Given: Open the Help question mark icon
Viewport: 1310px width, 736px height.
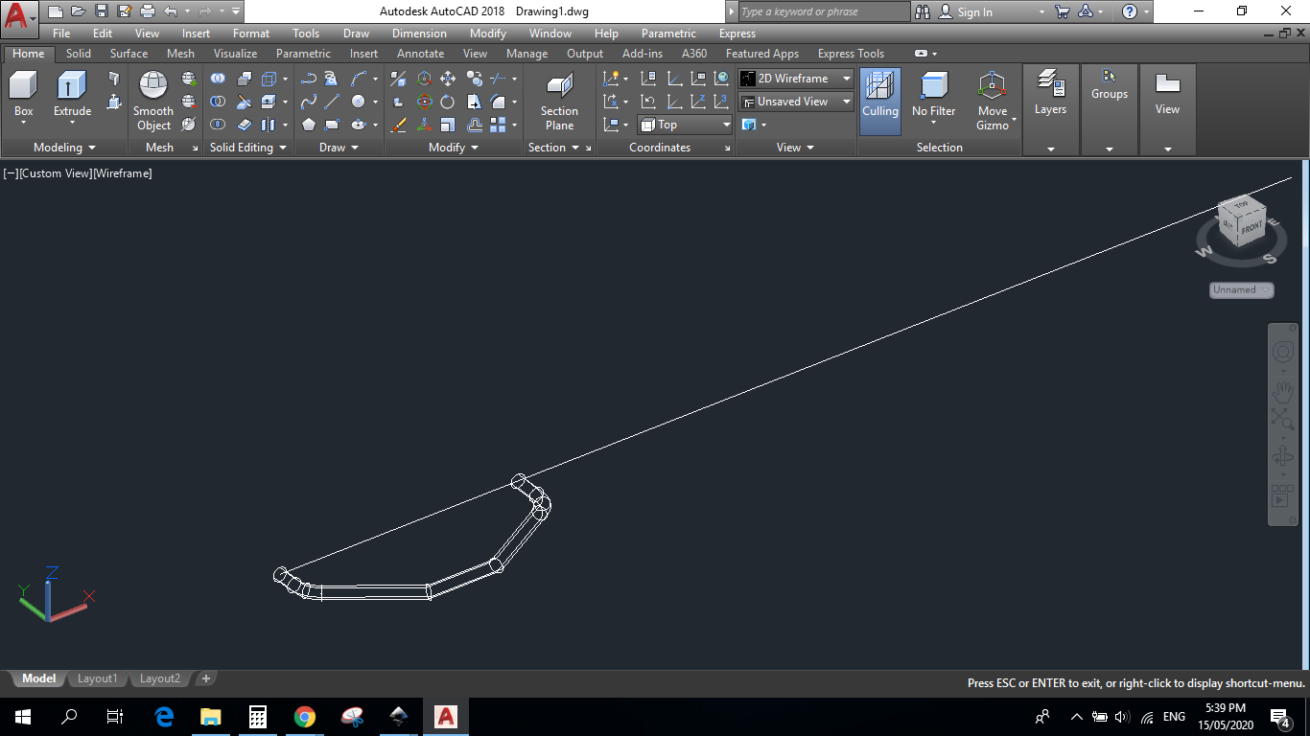Looking at the screenshot, I should pyautogui.click(x=1130, y=11).
